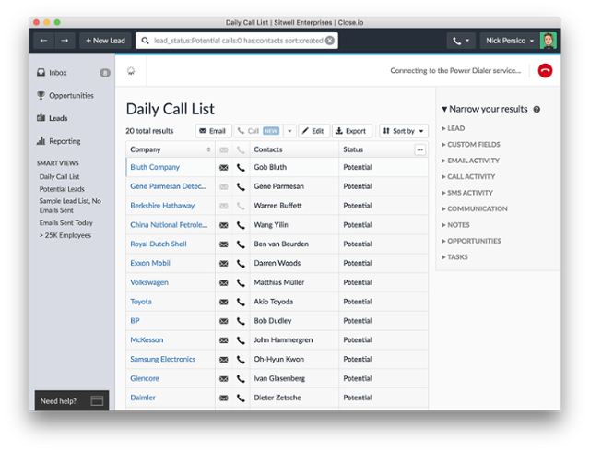The width and height of the screenshot is (590, 452).
Task: Click the Warren Buffett contact cell
Action: (x=294, y=206)
